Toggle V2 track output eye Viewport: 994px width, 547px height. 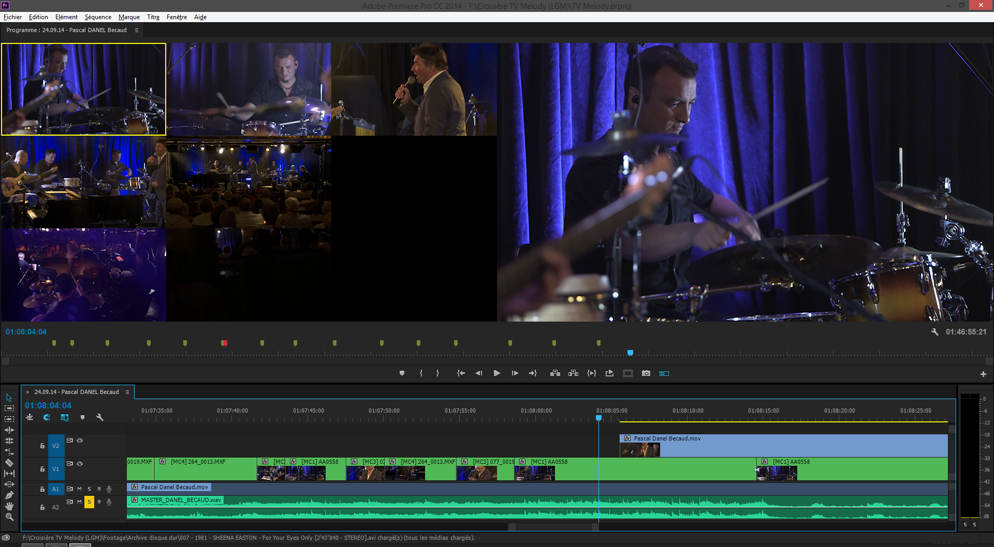(x=80, y=440)
